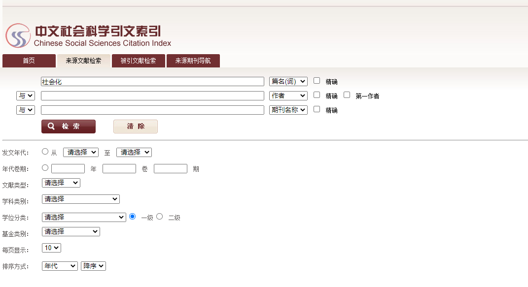Click the empty 作者 search input field
The width and height of the screenshot is (528, 287).
click(x=152, y=96)
